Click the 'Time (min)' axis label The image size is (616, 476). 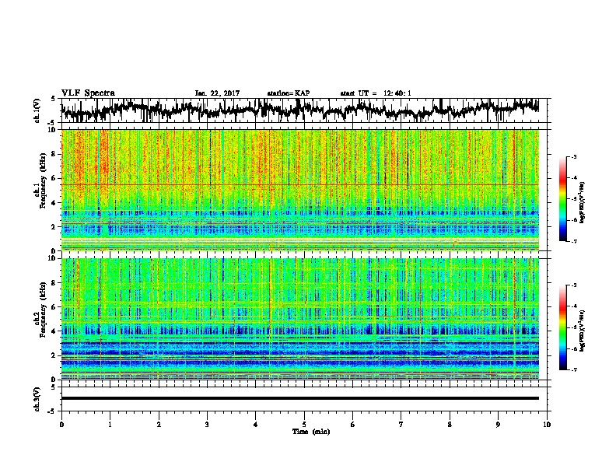pyautogui.click(x=311, y=432)
